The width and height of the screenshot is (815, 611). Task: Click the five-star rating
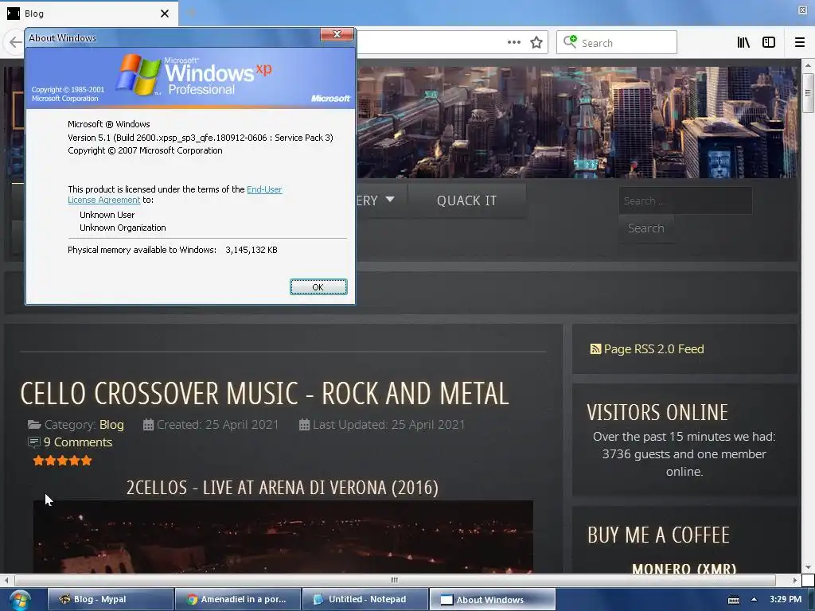coord(62,461)
